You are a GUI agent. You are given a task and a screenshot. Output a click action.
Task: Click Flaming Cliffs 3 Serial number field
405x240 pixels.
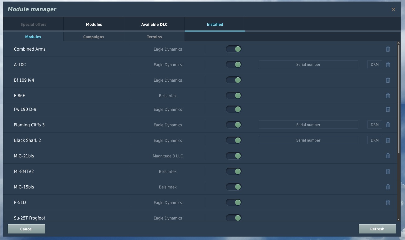click(308, 125)
